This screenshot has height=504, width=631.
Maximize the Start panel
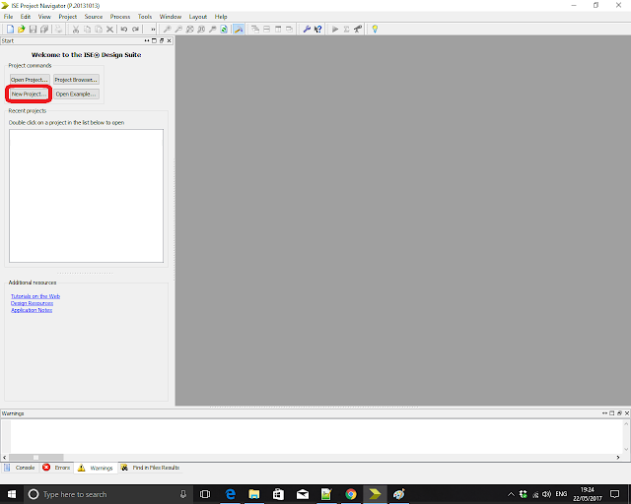(154, 40)
